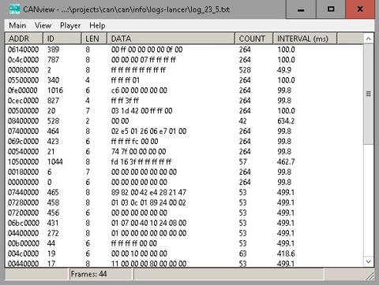Click ID value 787
The width and height of the screenshot is (379, 285).
pyautogui.click(x=53, y=60)
